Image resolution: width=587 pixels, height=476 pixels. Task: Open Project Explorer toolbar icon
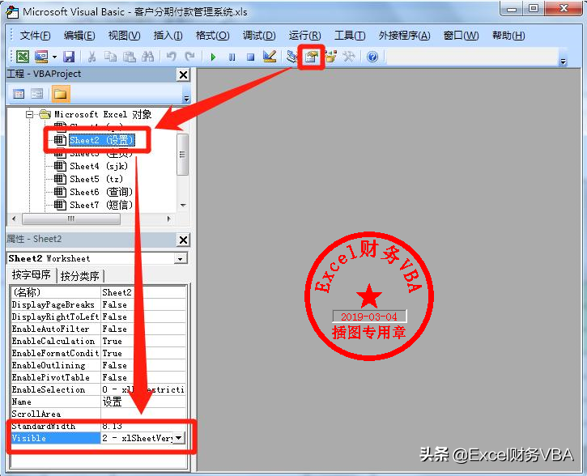(292, 57)
